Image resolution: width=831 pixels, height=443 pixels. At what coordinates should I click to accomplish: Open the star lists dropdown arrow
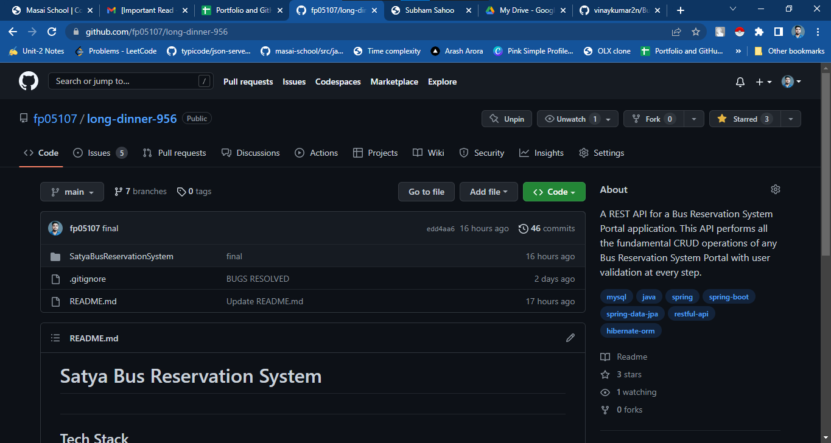click(791, 119)
